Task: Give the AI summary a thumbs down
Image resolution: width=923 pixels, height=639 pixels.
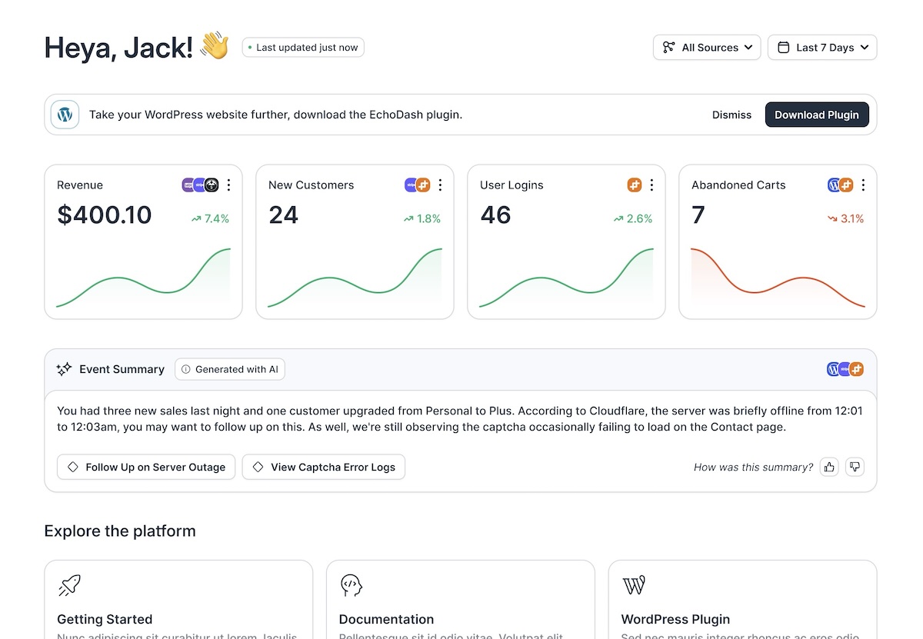Action: coord(855,467)
